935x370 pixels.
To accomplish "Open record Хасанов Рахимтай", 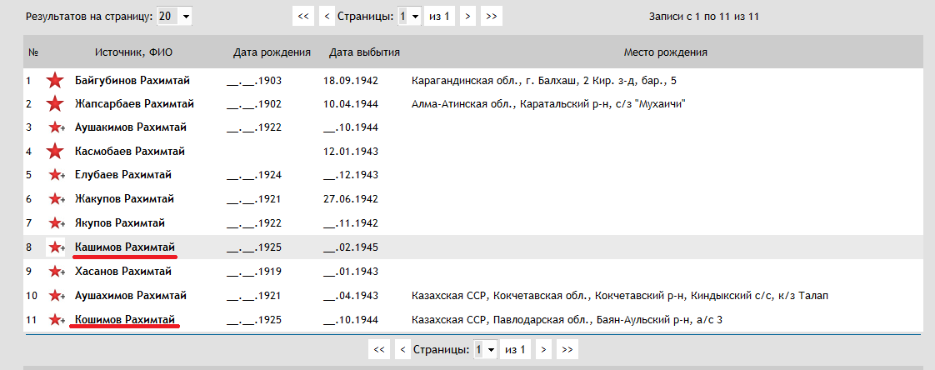I will tap(123, 272).
